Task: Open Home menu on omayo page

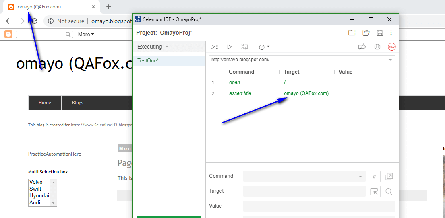Action: click(45, 103)
